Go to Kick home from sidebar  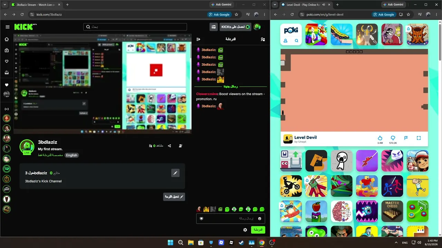[7, 39]
